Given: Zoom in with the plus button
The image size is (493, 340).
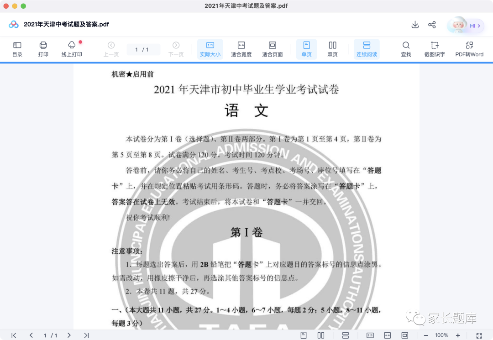Looking at the screenshot, I should tap(458, 335).
